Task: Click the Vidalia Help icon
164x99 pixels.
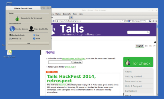Action: click(x=34, y=35)
